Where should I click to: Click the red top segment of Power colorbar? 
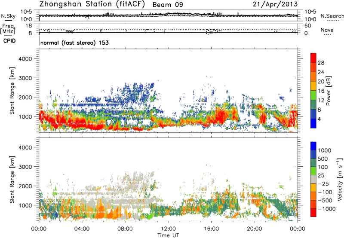313,58
